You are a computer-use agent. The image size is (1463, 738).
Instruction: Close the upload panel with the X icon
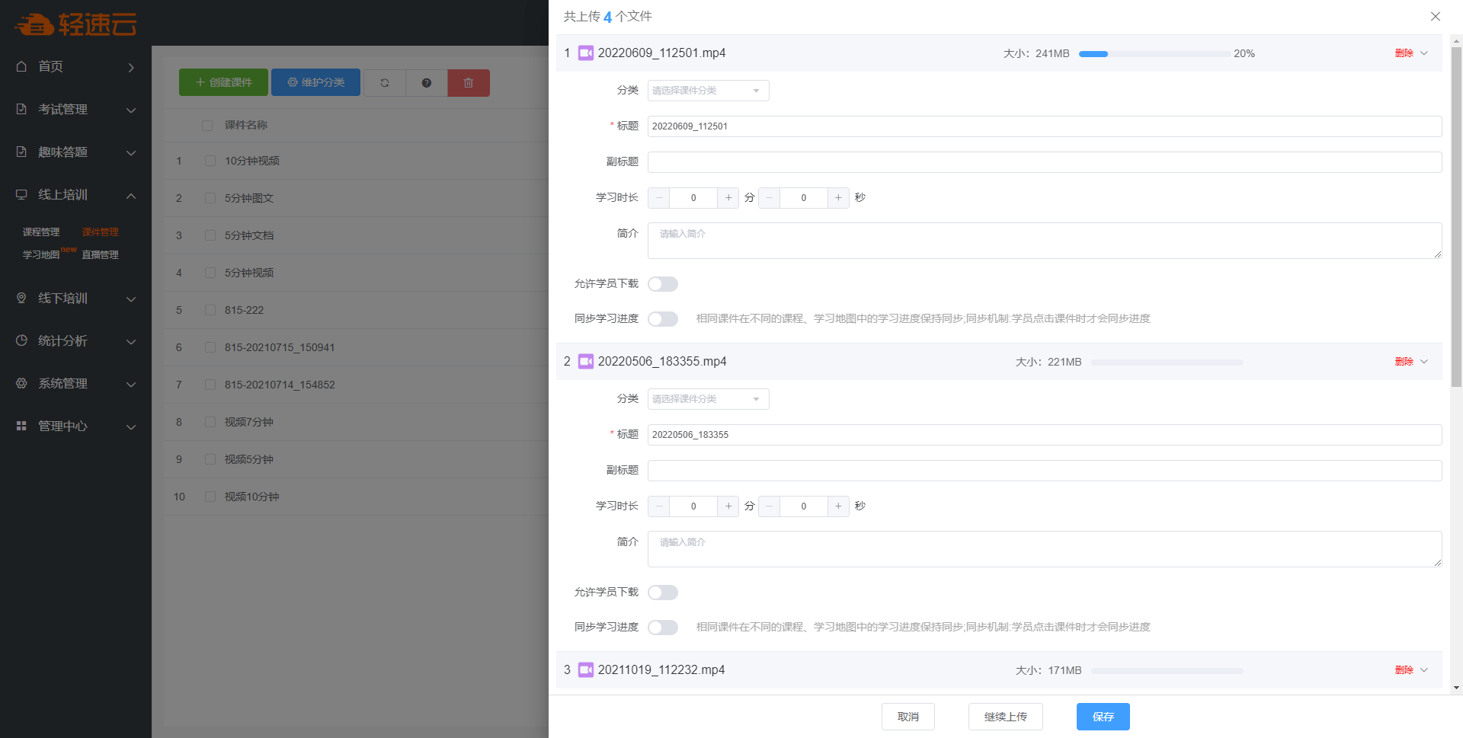[1435, 17]
